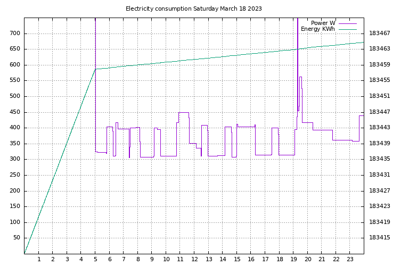Click hour label 19 on x-axis
The height and width of the screenshot is (266, 409).
tap(293, 259)
